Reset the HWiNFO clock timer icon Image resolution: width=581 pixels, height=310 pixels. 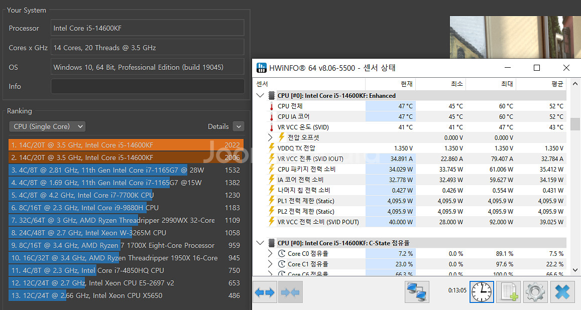point(482,292)
